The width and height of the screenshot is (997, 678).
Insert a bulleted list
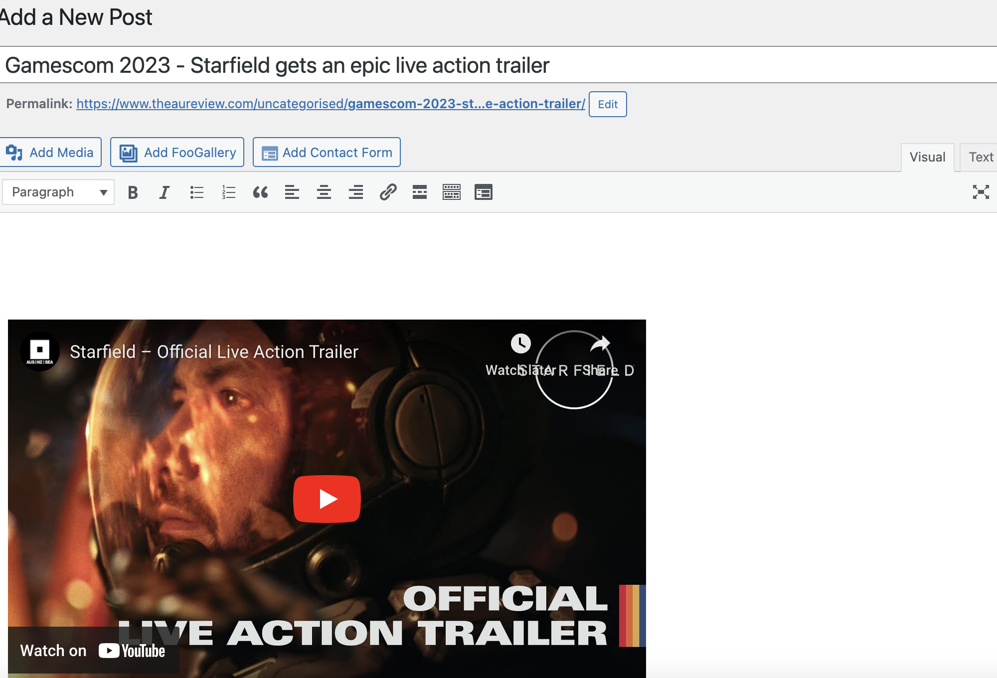coord(196,192)
